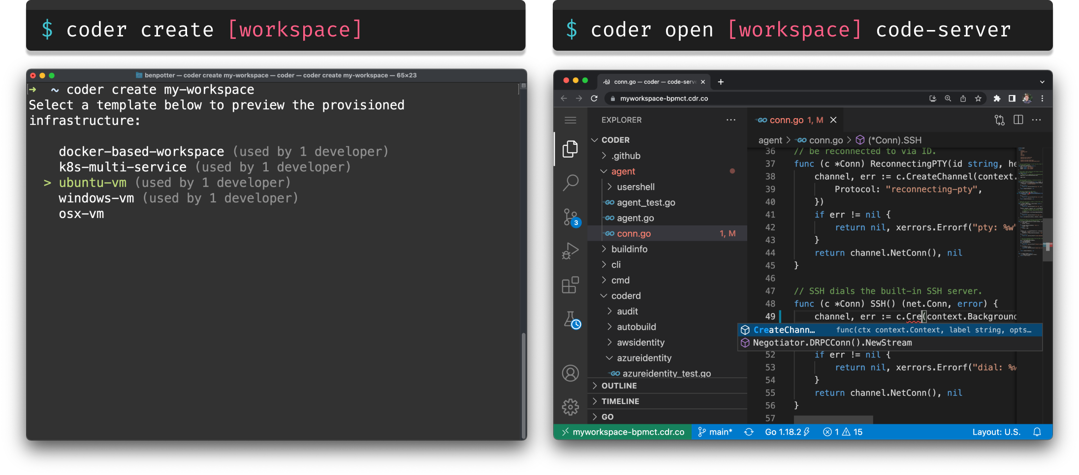1079x475 pixels.
Task: Open the Testing flask icon
Action: tap(571, 320)
